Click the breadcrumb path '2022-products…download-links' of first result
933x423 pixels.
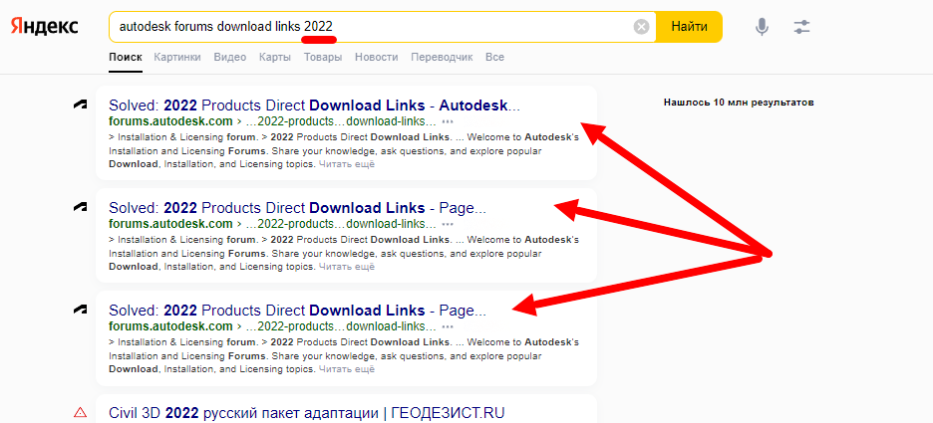tap(341, 121)
